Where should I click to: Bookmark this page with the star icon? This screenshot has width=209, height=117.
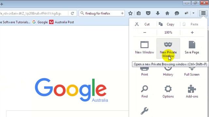[x=130, y=13]
